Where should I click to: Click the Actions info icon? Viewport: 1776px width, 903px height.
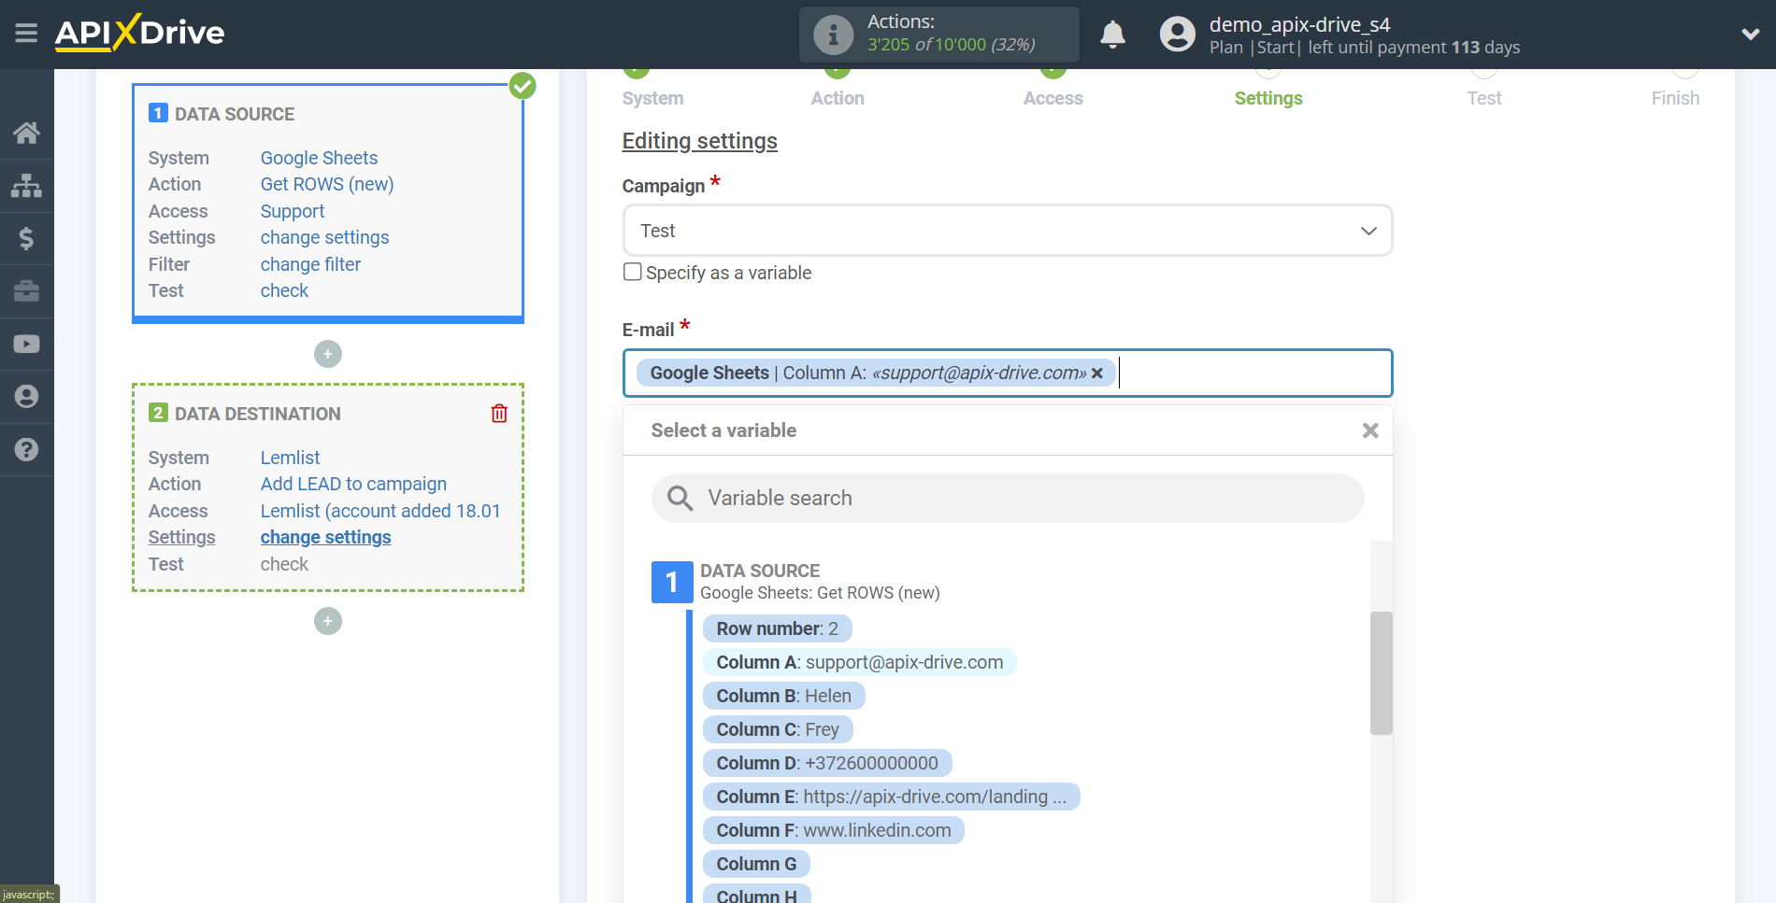[x=833, y=35]
